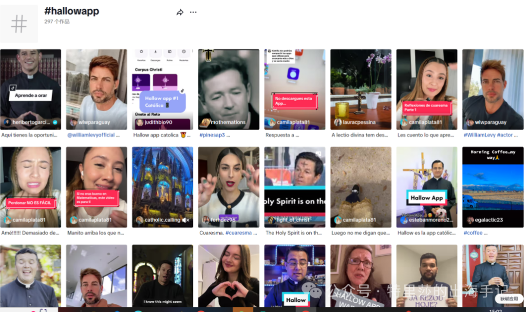Open the mothernations black-and-white video
Viewport: 526px width, 312px height.
(228, 89)
